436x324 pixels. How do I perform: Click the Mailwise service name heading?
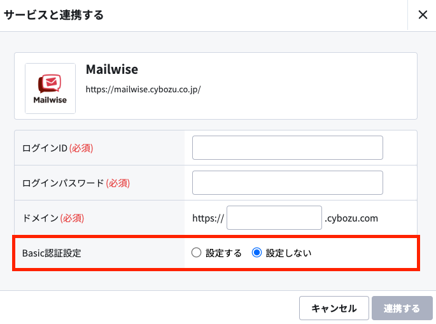(x=112, y=69)
